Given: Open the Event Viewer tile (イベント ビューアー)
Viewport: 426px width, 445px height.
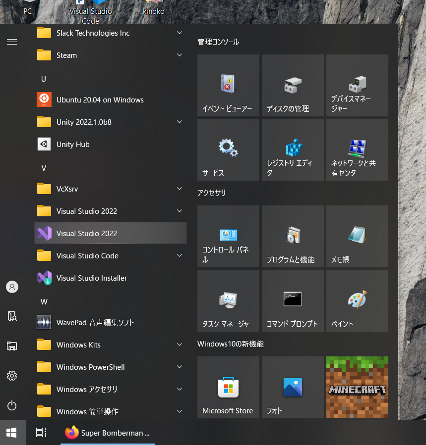Looking at the screenshot, I should coord(228,86).
